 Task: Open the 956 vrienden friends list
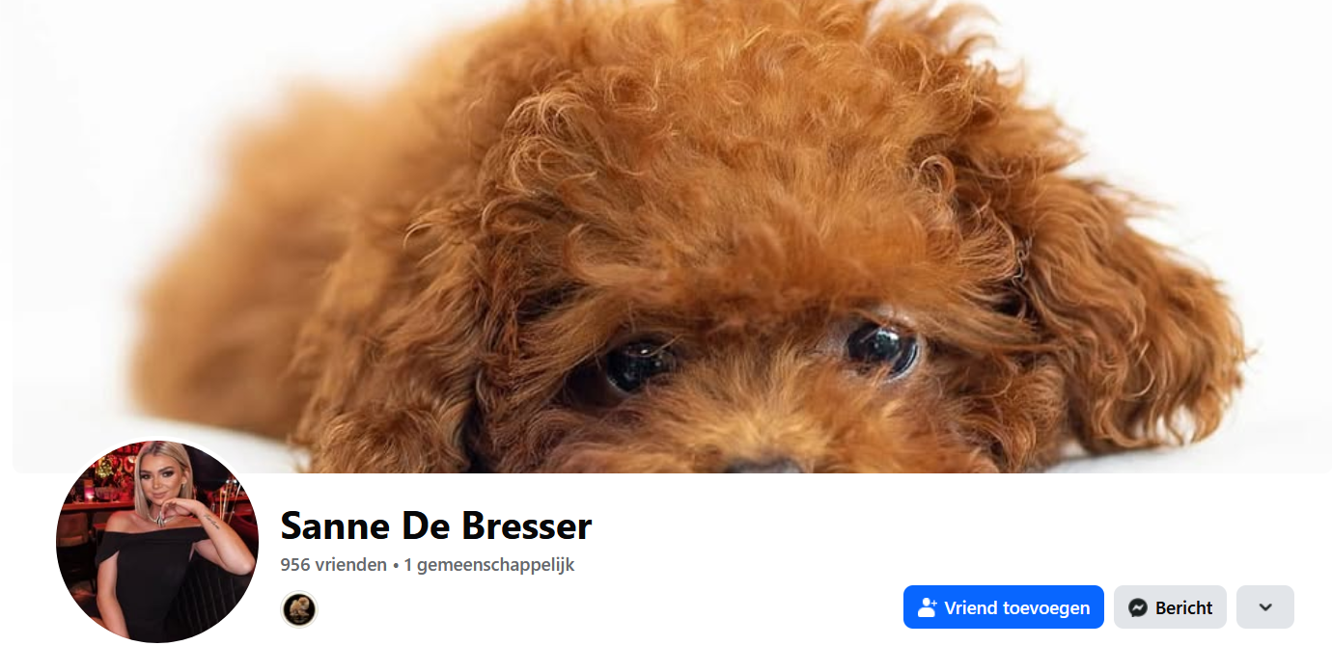point(333,565)
